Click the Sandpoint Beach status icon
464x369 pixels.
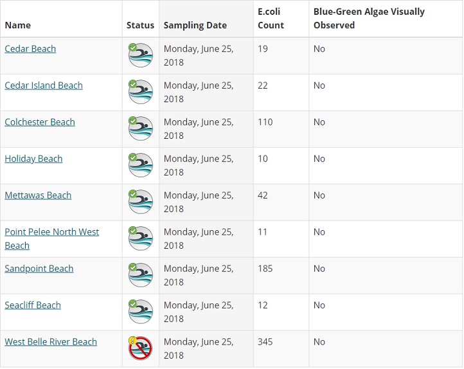click(x=140, y=275)
